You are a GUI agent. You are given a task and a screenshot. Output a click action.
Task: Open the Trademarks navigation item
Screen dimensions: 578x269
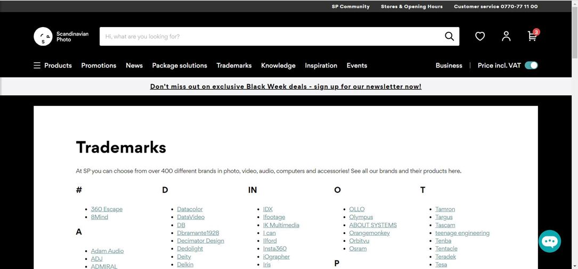click(x=234, y=65)
